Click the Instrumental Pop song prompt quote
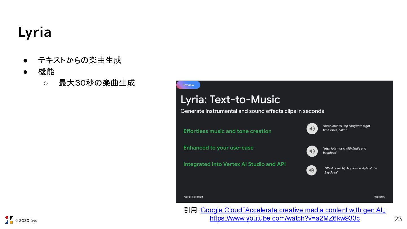407x229 pixels. pos(347,128)
